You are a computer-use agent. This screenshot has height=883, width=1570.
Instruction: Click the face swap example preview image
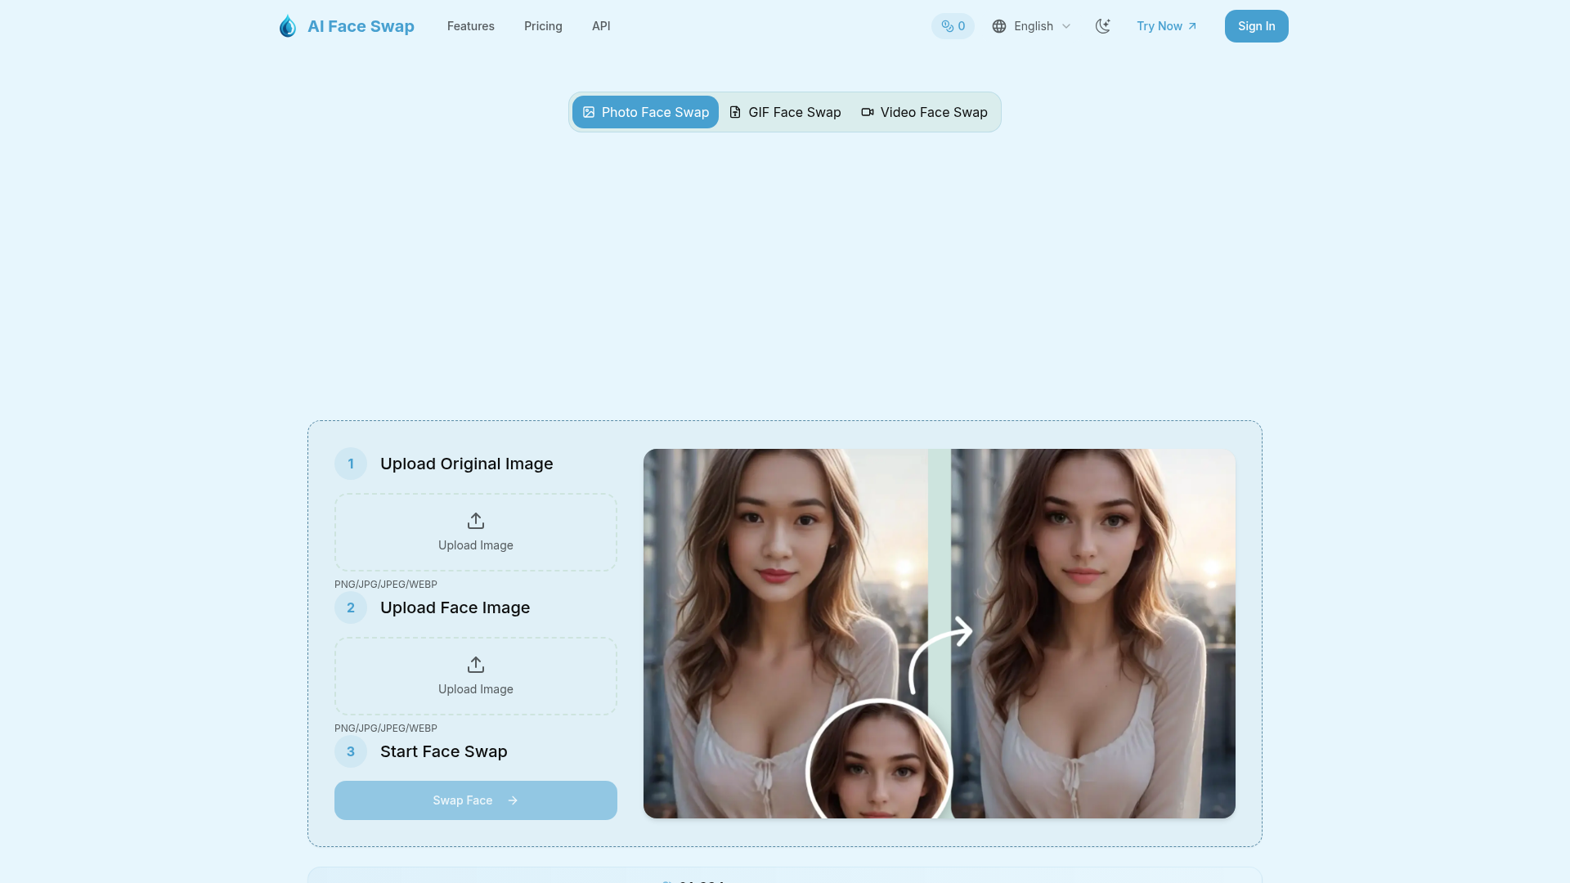940,634
